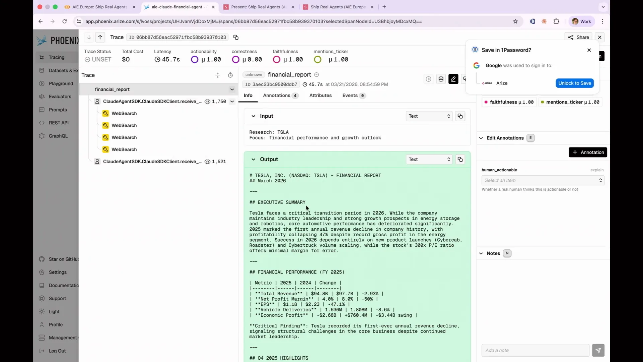Open Tracing in the Phoenix sidebar
Image resolution: width=643 pixels, height=362 pixels.
click(x=57, y=57)
